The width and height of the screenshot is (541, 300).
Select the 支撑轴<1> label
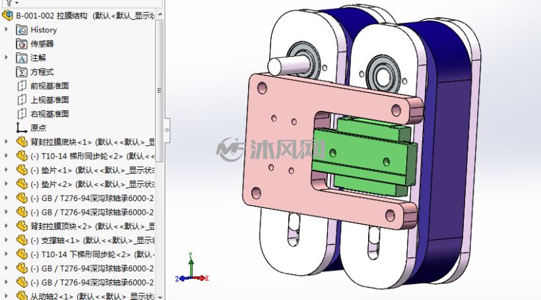[55, 241]
